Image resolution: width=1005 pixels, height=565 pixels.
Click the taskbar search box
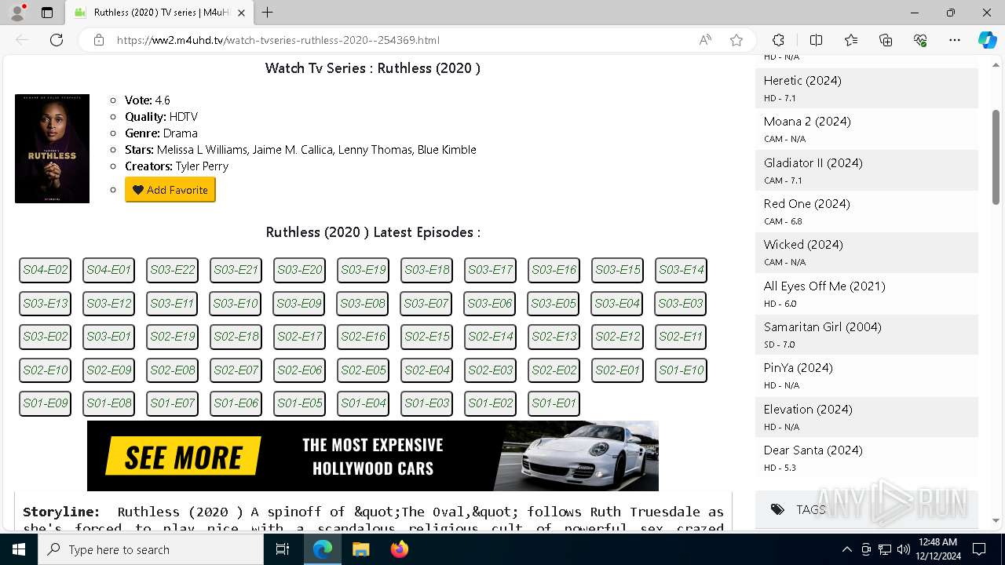(151, 549)
